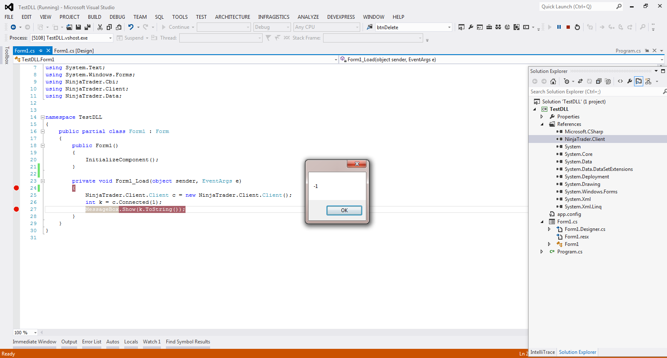Open the editor zoom 100 % dropdown
Viewport: 667px width, 358px height.
click(35, 333)
